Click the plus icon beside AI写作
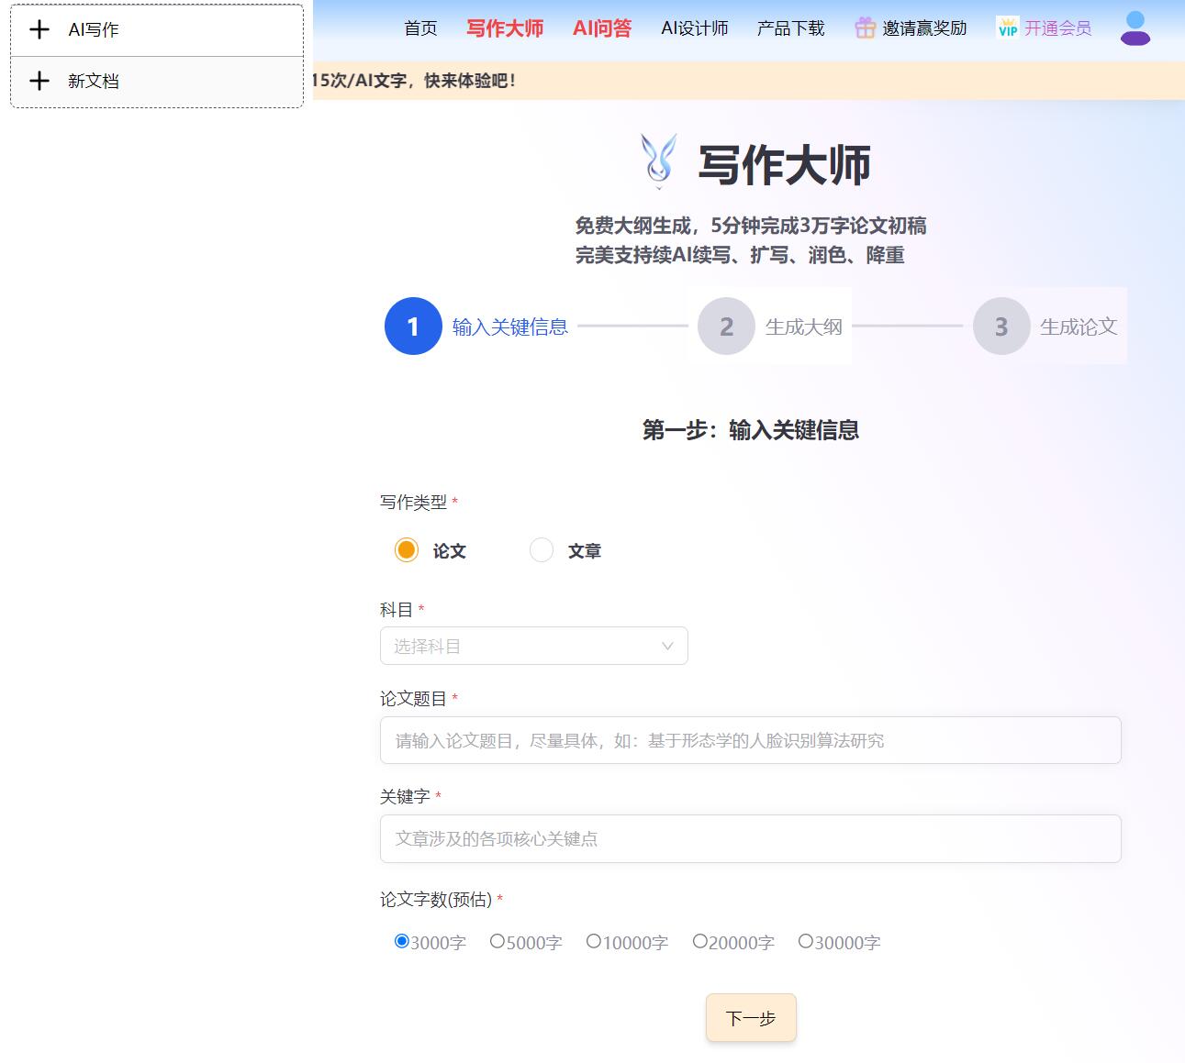Screen dimensions: 1185x1063 pyautogui.click(x=39, y=29)
